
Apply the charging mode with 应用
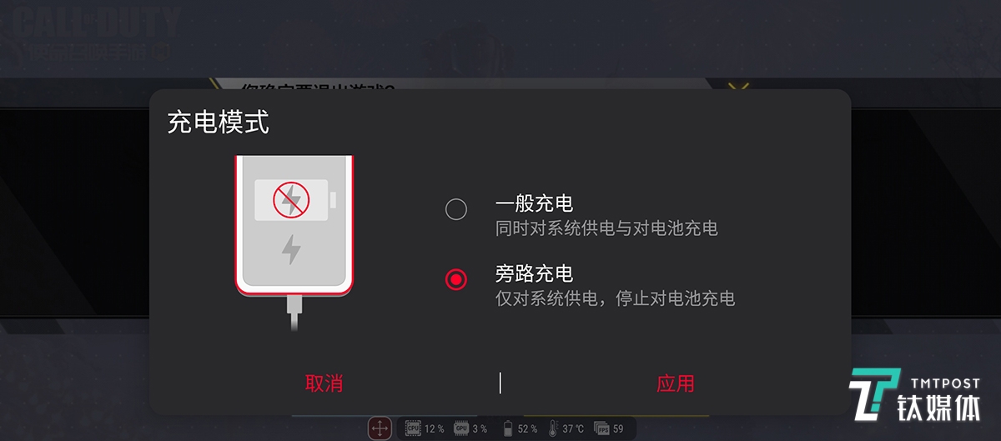click(675, 383)
